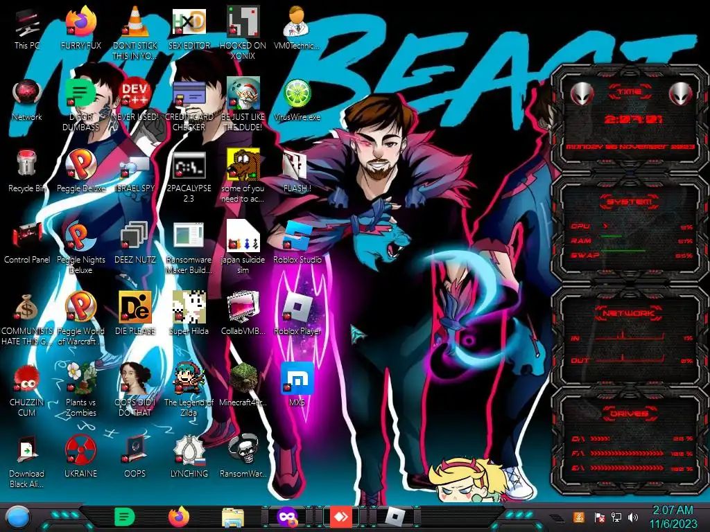
Task: Launch the MX5 Maxthon browser icon
Action: (297, 378)
